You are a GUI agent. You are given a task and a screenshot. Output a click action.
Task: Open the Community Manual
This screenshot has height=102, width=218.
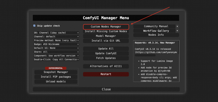(154, 26)
